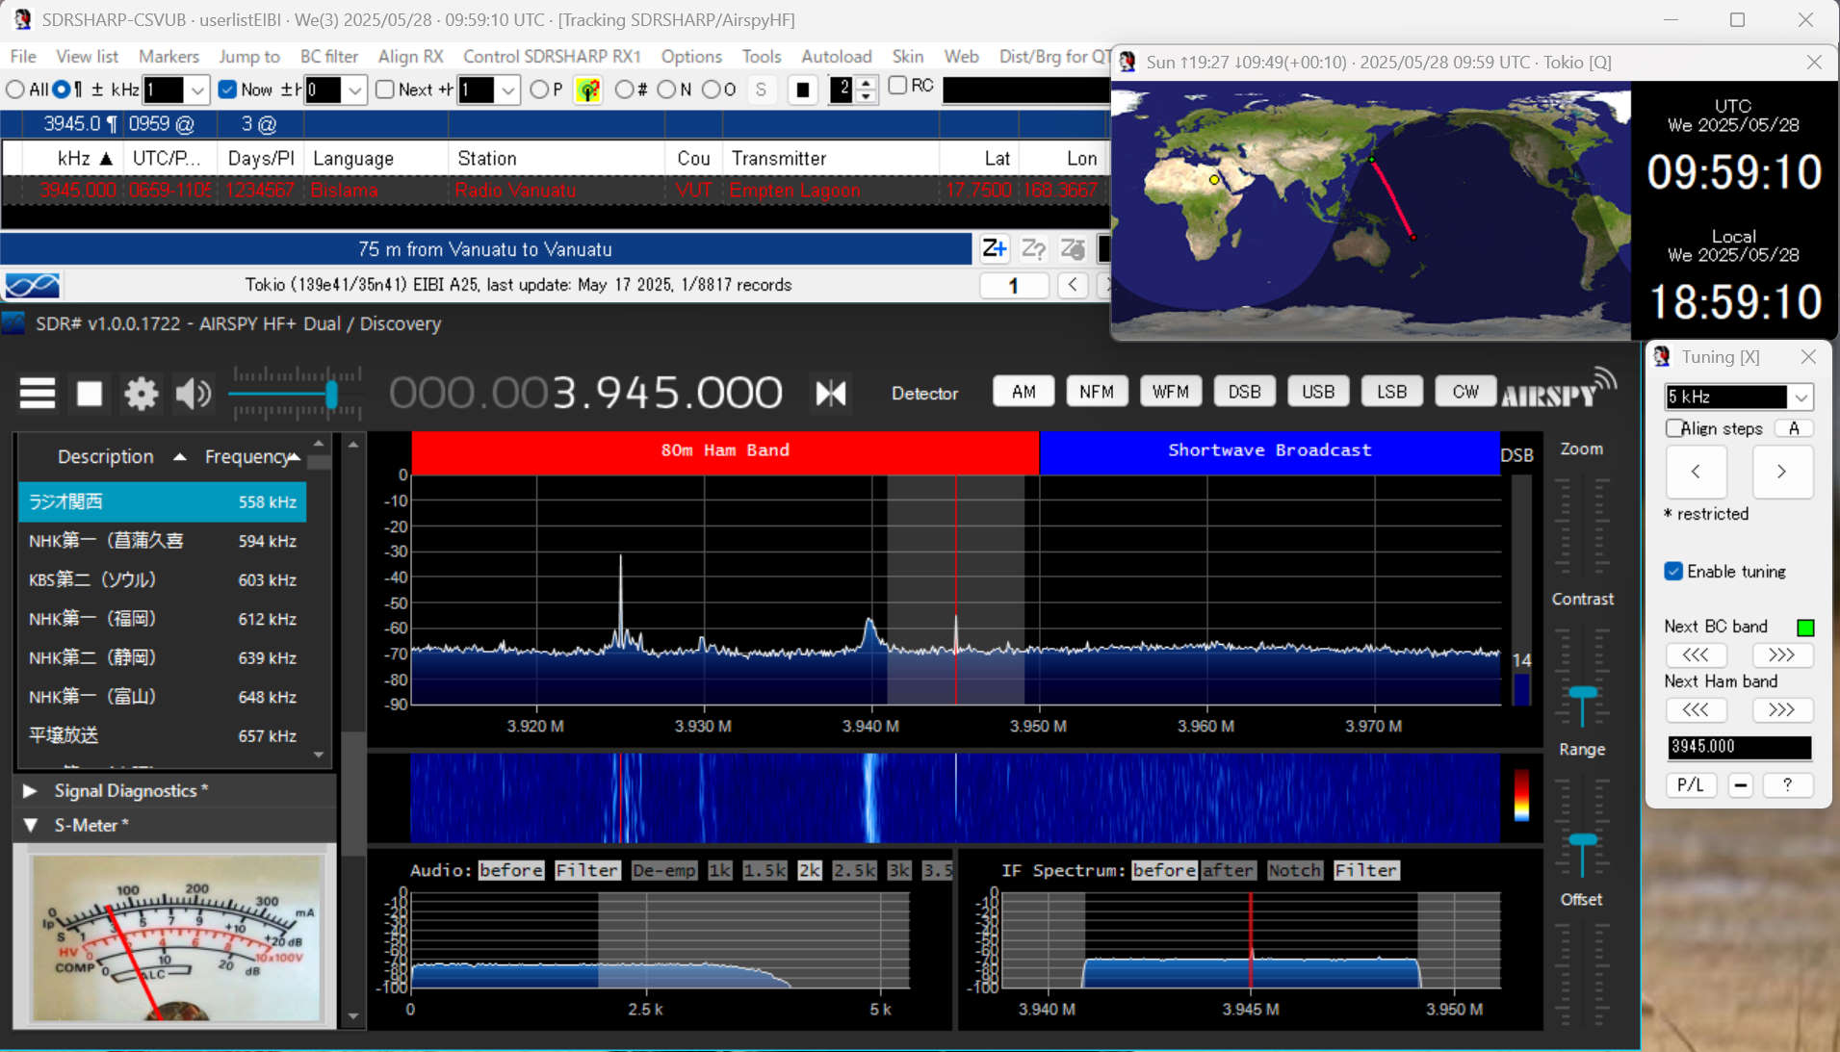Sort by kHz column header
The image size is (1840, 1052).
point(74,159)
